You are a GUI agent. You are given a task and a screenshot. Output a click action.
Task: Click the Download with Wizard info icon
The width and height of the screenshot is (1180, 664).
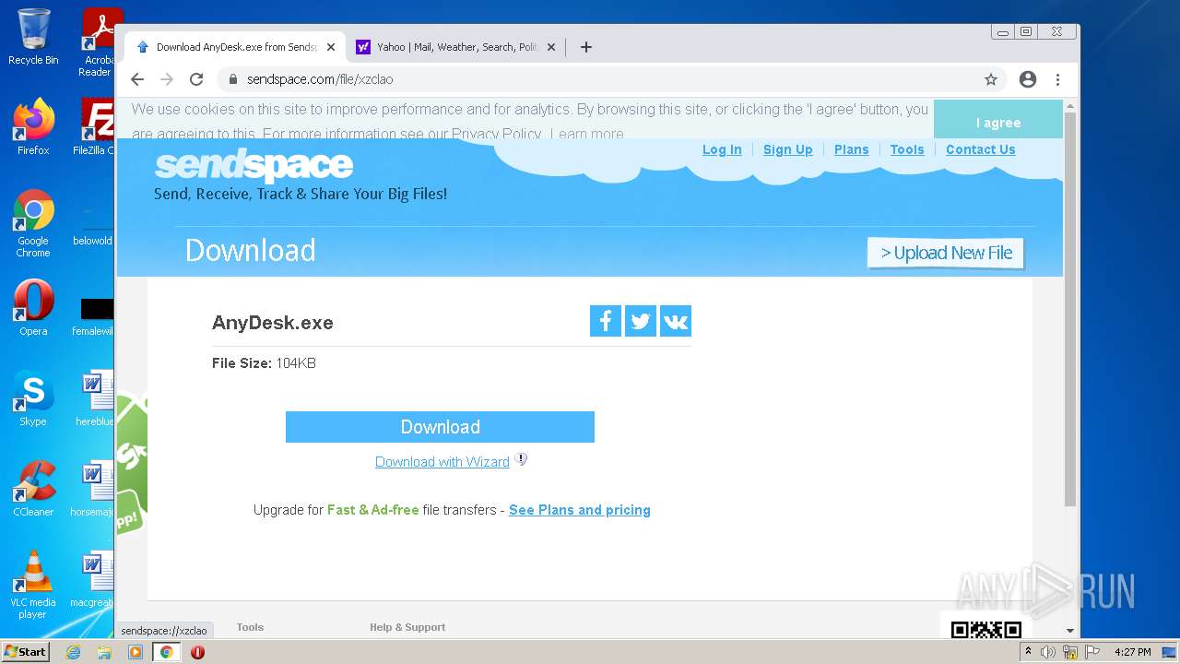[x=521, y=459]
